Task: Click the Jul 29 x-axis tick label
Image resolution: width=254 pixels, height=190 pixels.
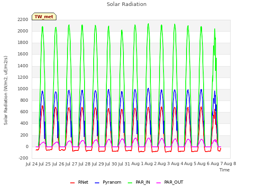Action: 98,164
